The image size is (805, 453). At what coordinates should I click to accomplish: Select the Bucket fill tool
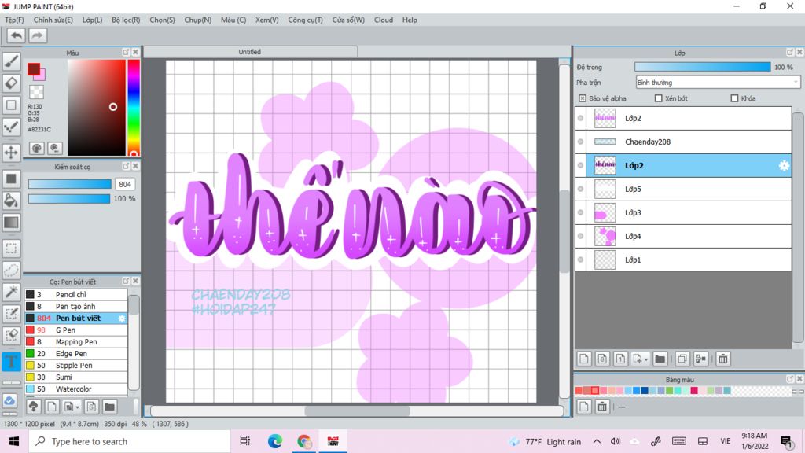[11, 201]
